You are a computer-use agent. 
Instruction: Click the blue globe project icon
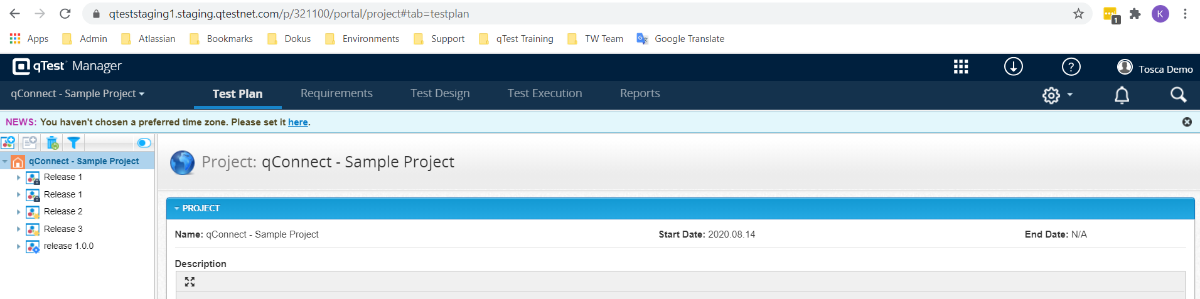[183, 162]
